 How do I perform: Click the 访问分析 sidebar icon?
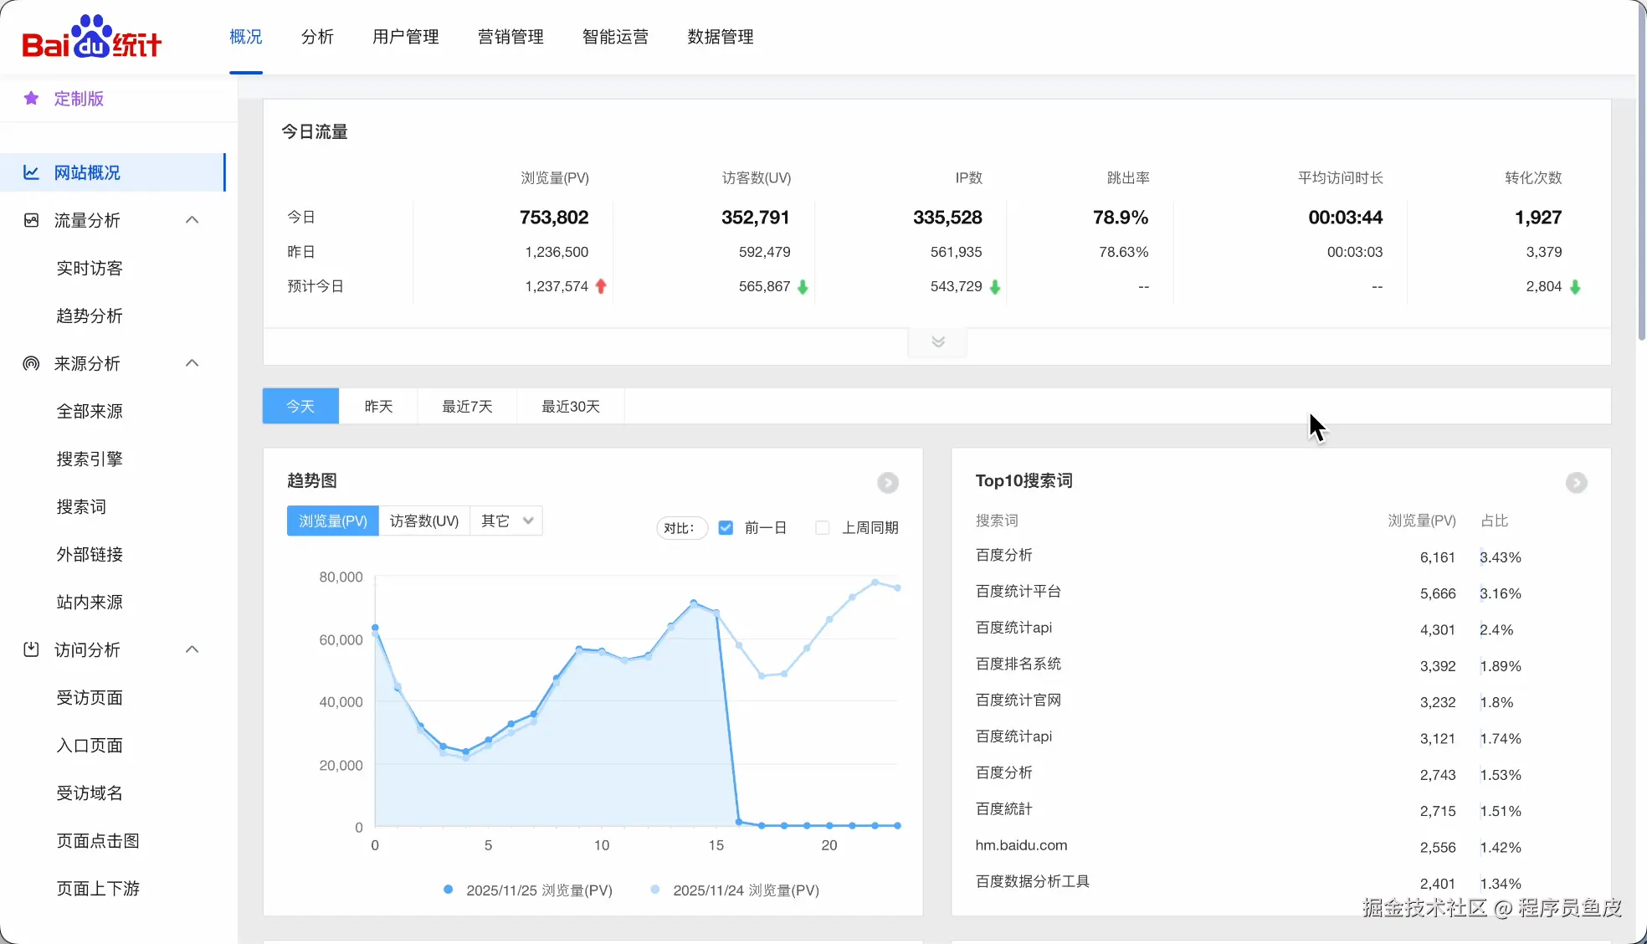click(x=31, y=649)
